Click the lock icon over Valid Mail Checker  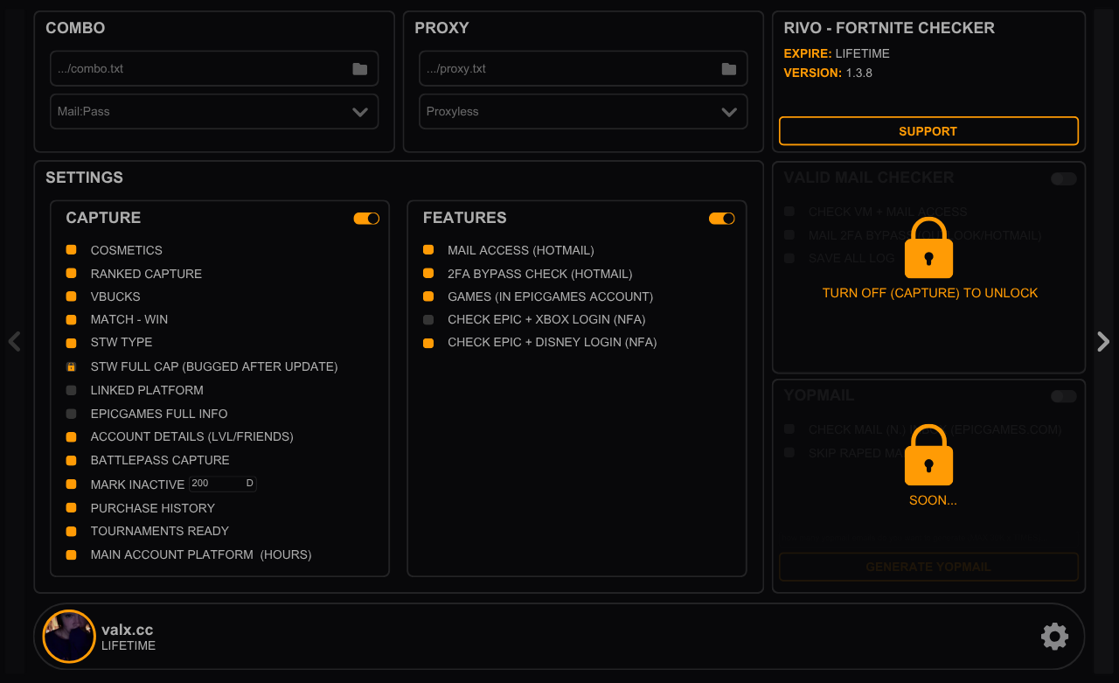928,247
